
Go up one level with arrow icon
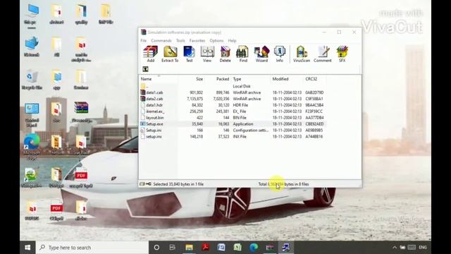tap(146, 69)
